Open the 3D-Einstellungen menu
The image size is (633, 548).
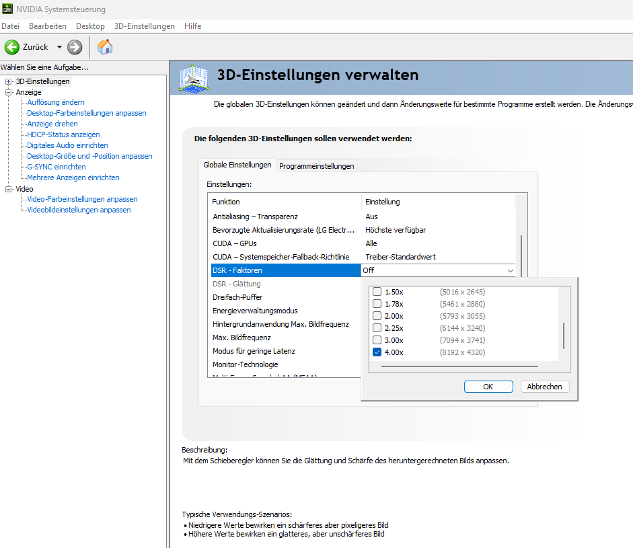pyautogui.click(x=145, y=26)
